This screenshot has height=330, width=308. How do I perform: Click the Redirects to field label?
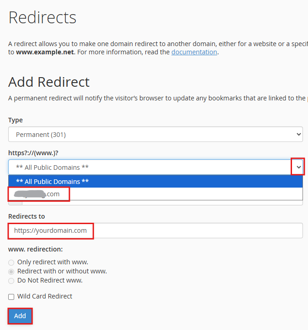click(x=27, y=216)
